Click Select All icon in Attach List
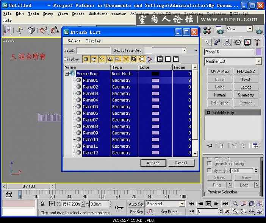The height and width of the screenshot is (223, 266). click(x=160, y=59)
